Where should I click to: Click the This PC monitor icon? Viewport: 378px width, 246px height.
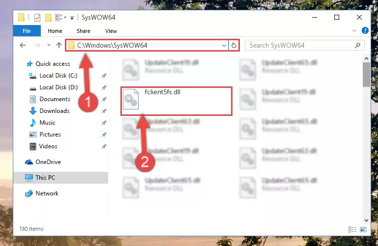coord(29,178)
